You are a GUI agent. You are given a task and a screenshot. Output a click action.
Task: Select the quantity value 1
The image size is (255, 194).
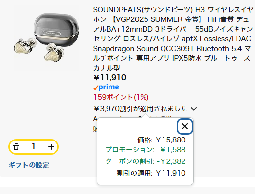click(34, 146)
